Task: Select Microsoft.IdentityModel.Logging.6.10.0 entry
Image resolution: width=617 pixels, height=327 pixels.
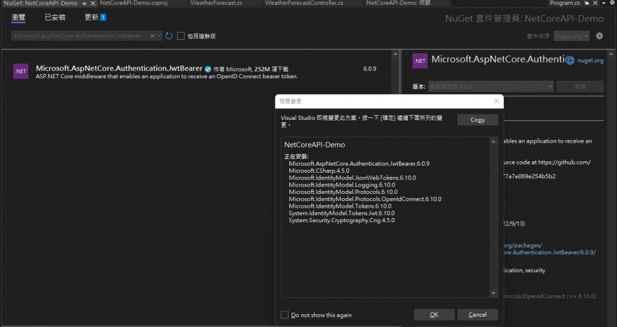Action: (342, 185)
